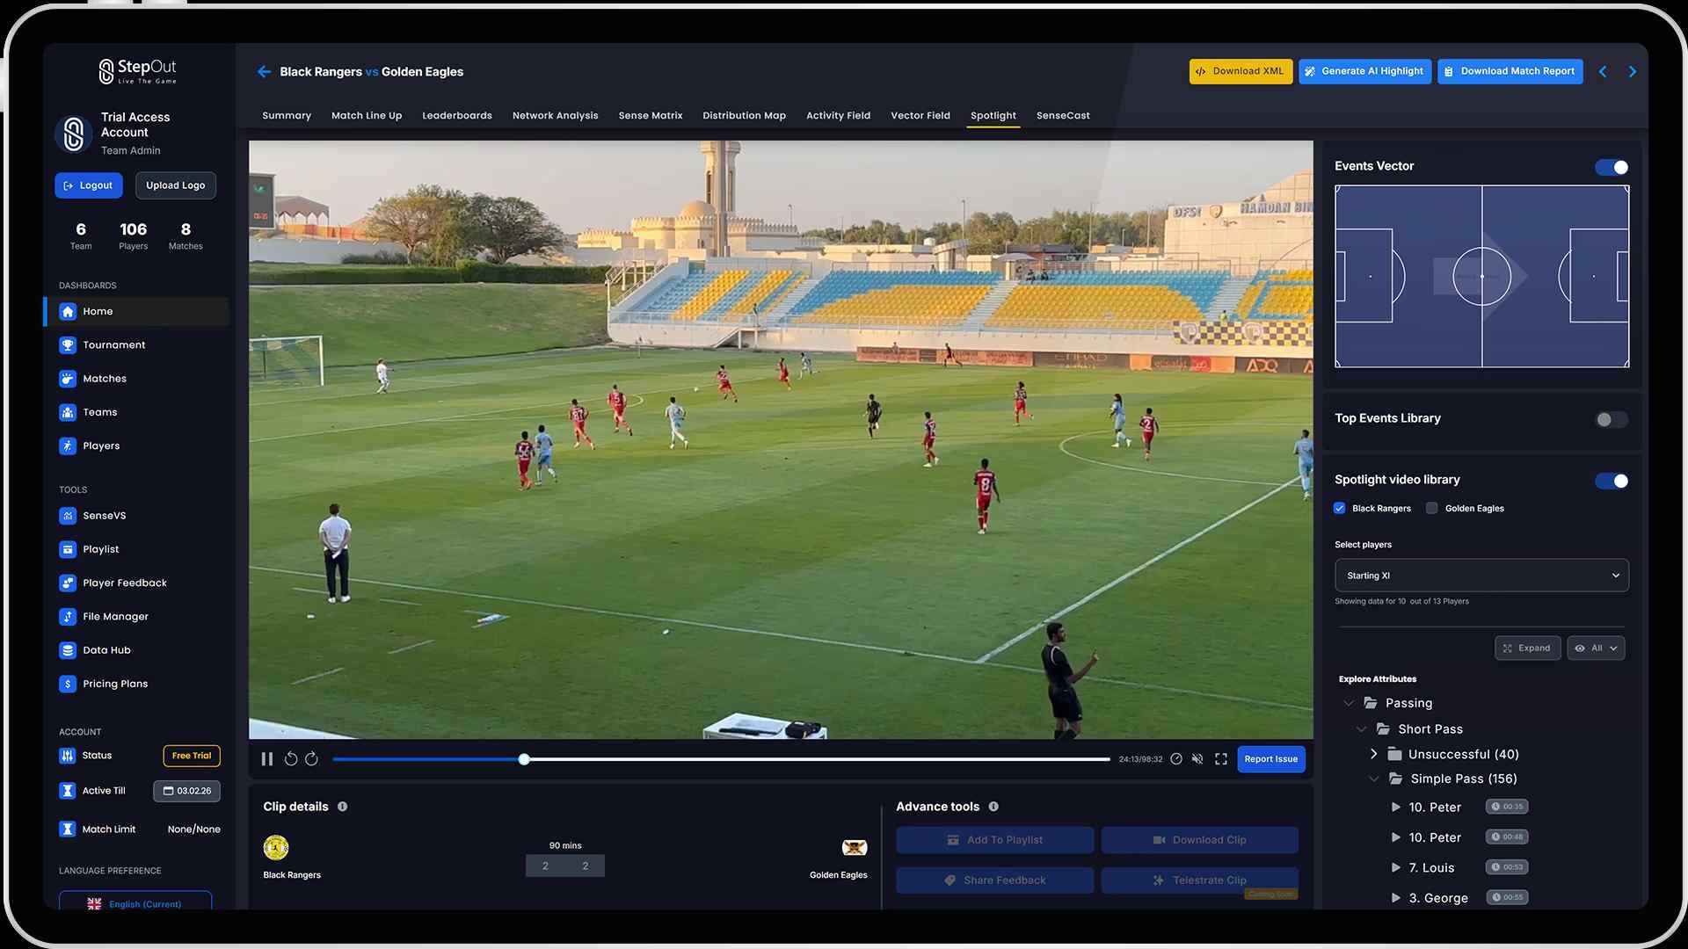The width and height of the screenshot is (1688, 949).
Task: Open the Leaderboards tab
Action: (x=457, y=116)
